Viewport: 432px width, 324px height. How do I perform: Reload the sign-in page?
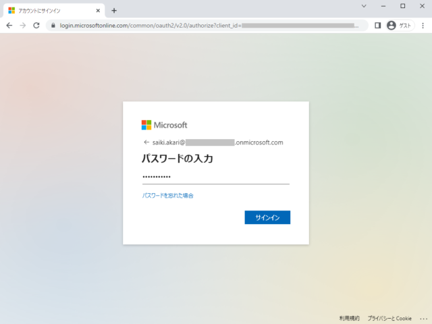[x=36, y=26]
